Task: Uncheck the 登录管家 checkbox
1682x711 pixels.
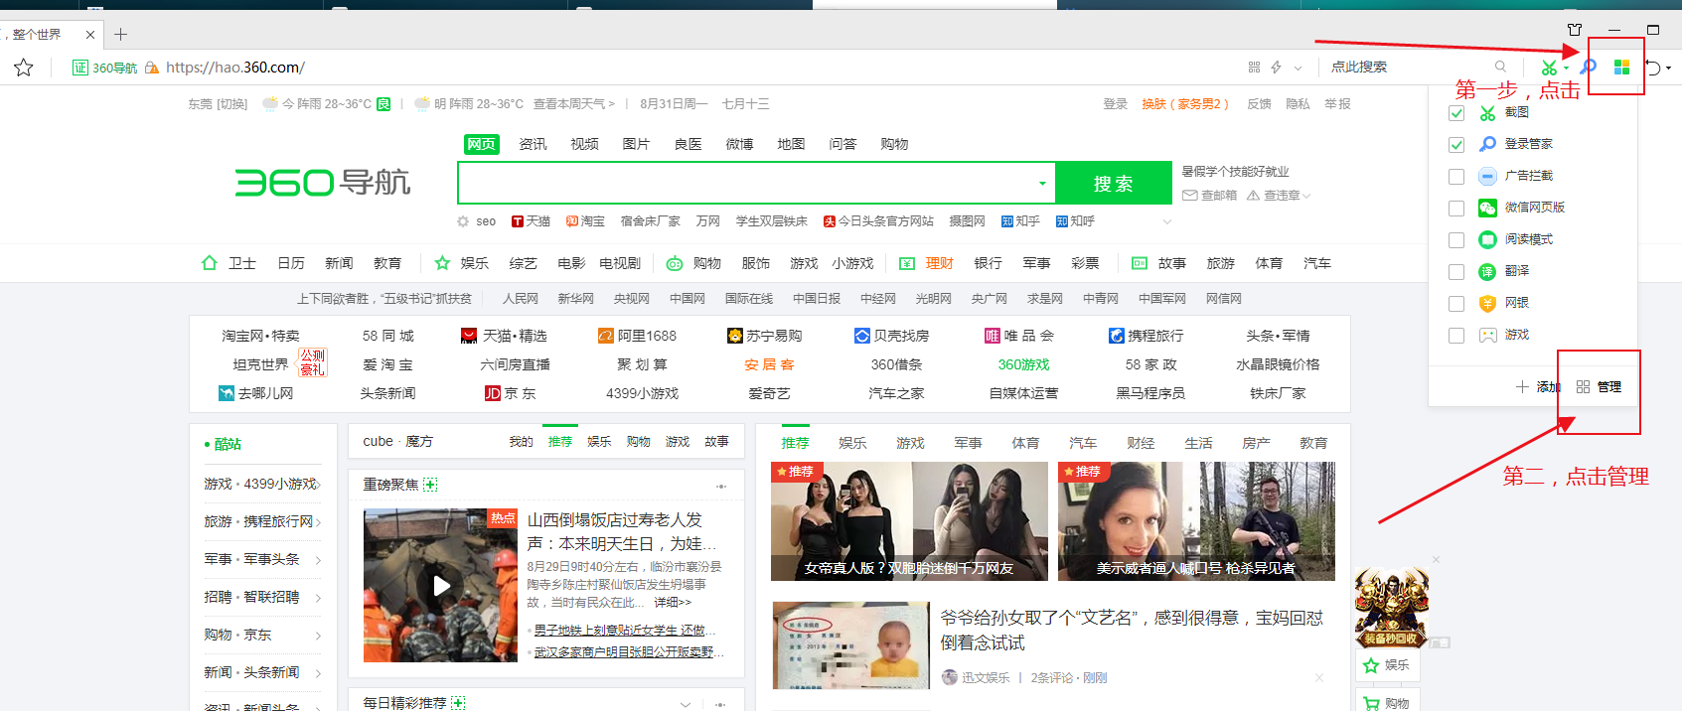Action: (x=1456, y=145)
